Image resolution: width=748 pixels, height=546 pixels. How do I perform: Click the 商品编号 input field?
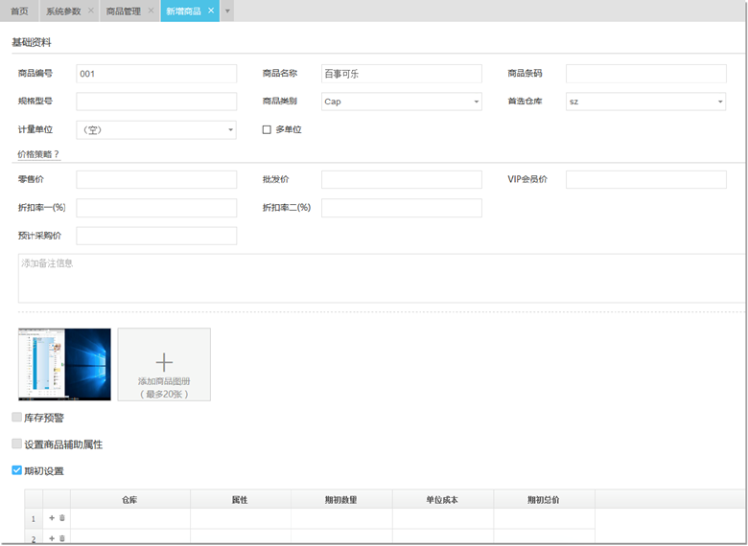pyautogui.click(x=156, y=74)
